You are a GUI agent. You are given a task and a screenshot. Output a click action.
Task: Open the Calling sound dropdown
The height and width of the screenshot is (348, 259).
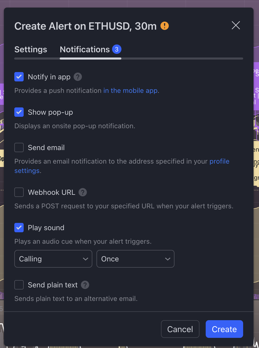point(53,259)
